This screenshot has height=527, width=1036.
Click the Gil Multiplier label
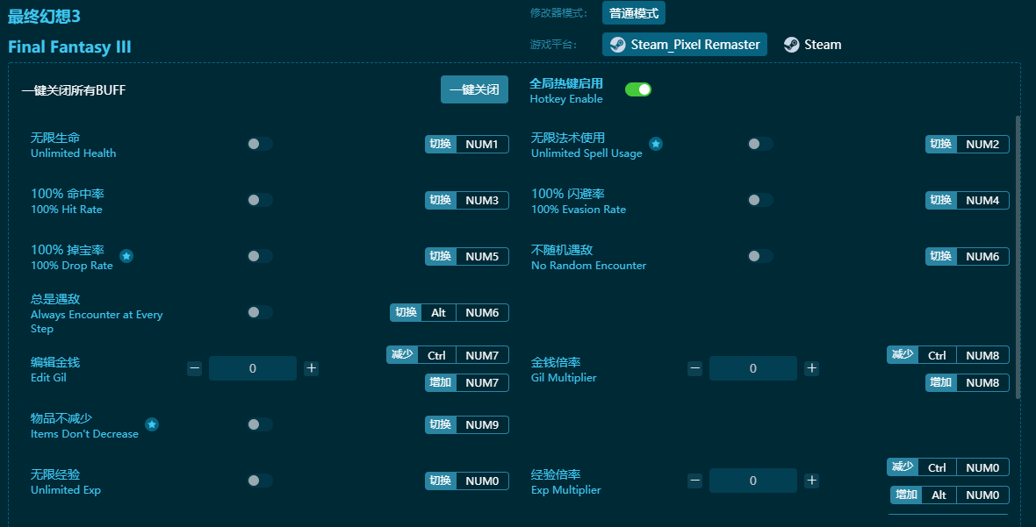point(564,377)
